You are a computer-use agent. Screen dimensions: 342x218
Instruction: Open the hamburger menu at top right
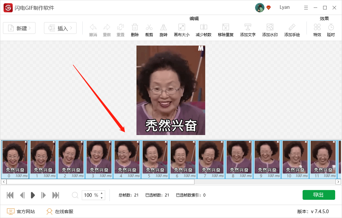coord(305,7)
